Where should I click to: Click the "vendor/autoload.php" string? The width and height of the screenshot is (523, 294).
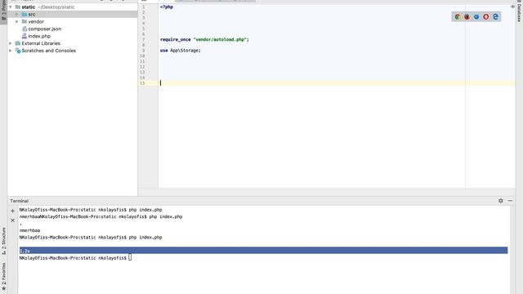pyautogui.click(x=220, y=39)
